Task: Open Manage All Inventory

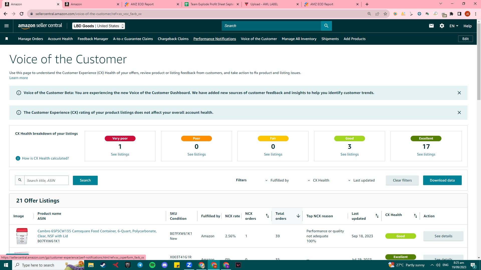Action: pyautogui.click(x=299, y=39)
